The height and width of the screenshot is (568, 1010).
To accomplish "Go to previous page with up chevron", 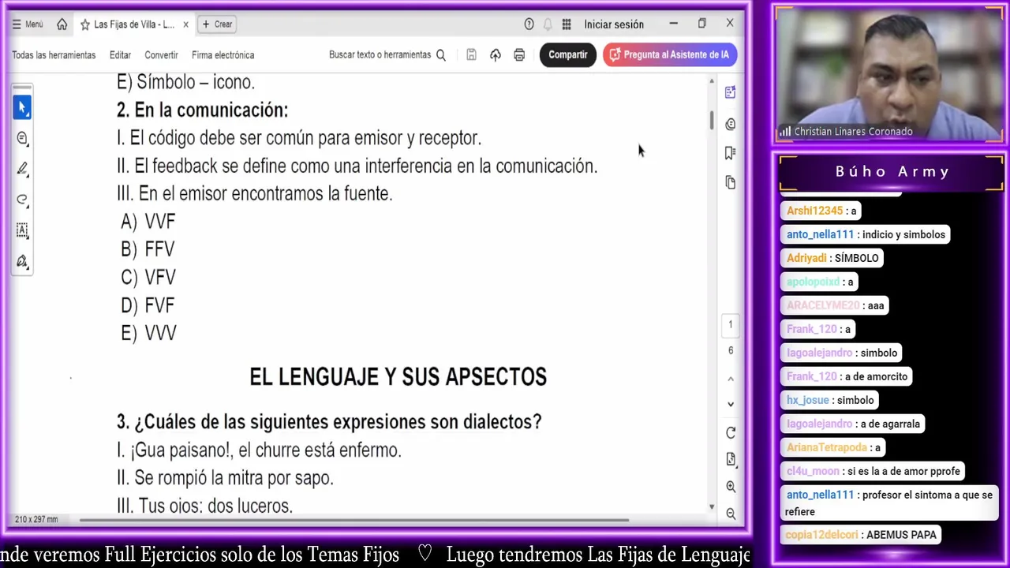I will click(730, 379).
